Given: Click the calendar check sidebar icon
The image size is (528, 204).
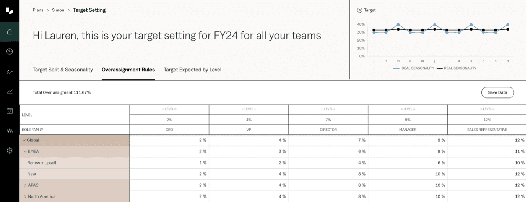Looking at the screenshot, I should coord(10,111).
